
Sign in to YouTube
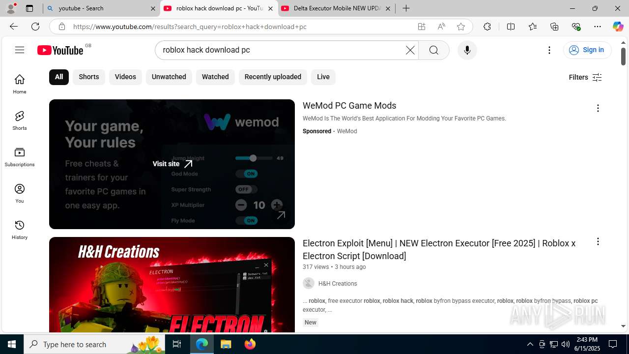coord(587,50)
